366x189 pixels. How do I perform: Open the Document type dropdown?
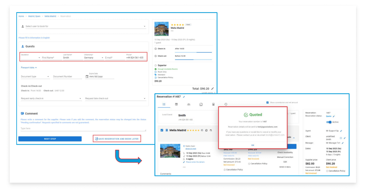(35, 76)
